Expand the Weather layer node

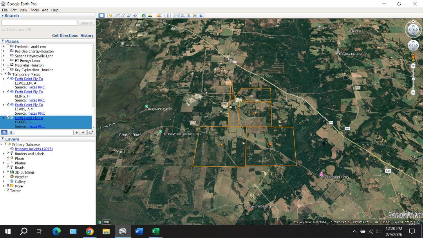4,177
